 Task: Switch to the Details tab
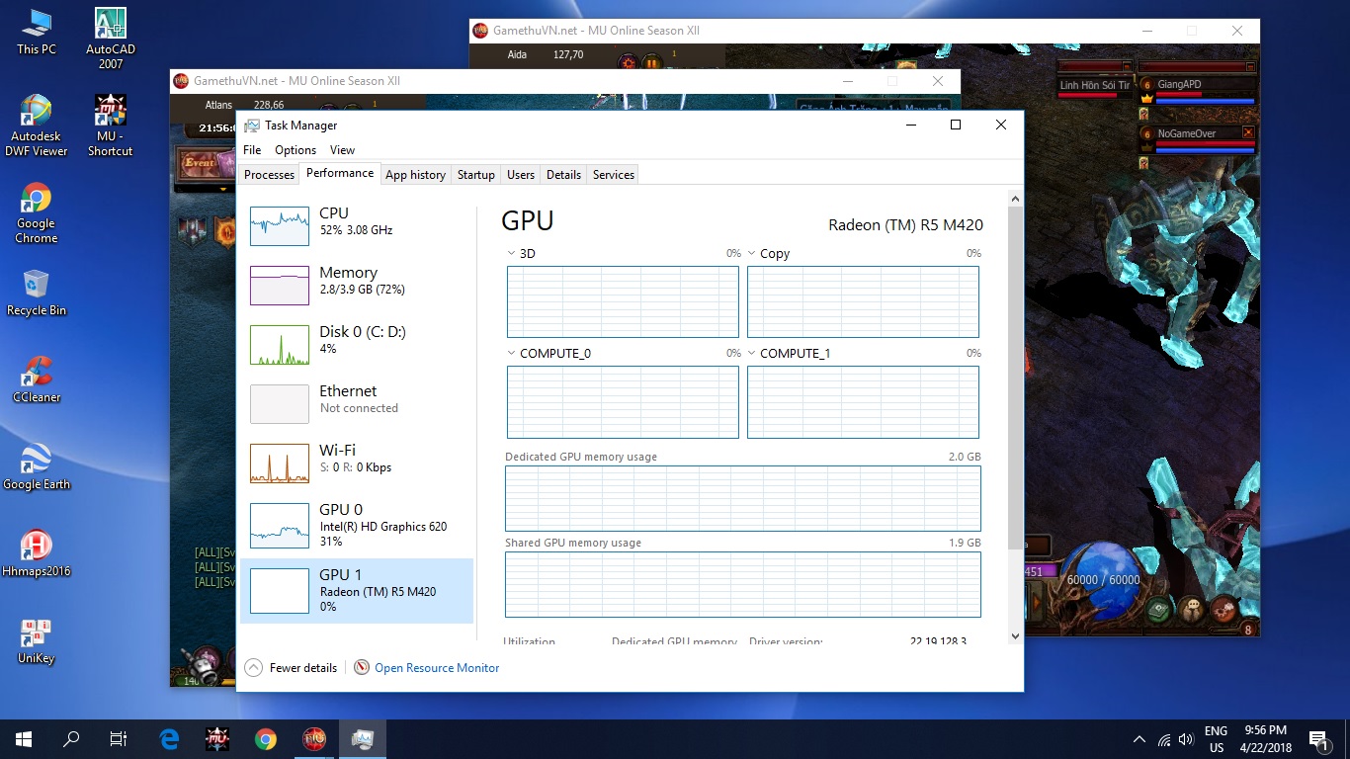pyautogui.click(x=563, y=175)
